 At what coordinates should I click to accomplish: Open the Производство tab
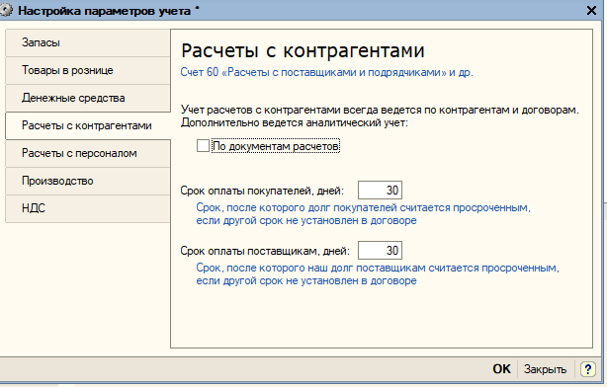[88, 181]
